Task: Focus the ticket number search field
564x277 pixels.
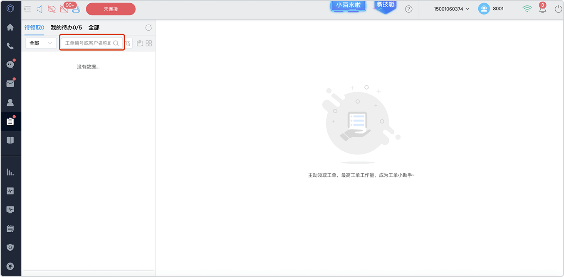Action: coord(92,43)
